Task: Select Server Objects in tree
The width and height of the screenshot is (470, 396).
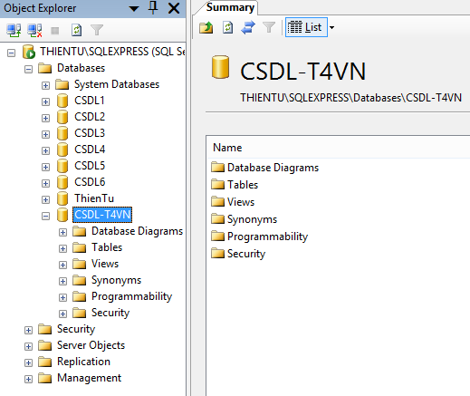Action: (91, 345)
